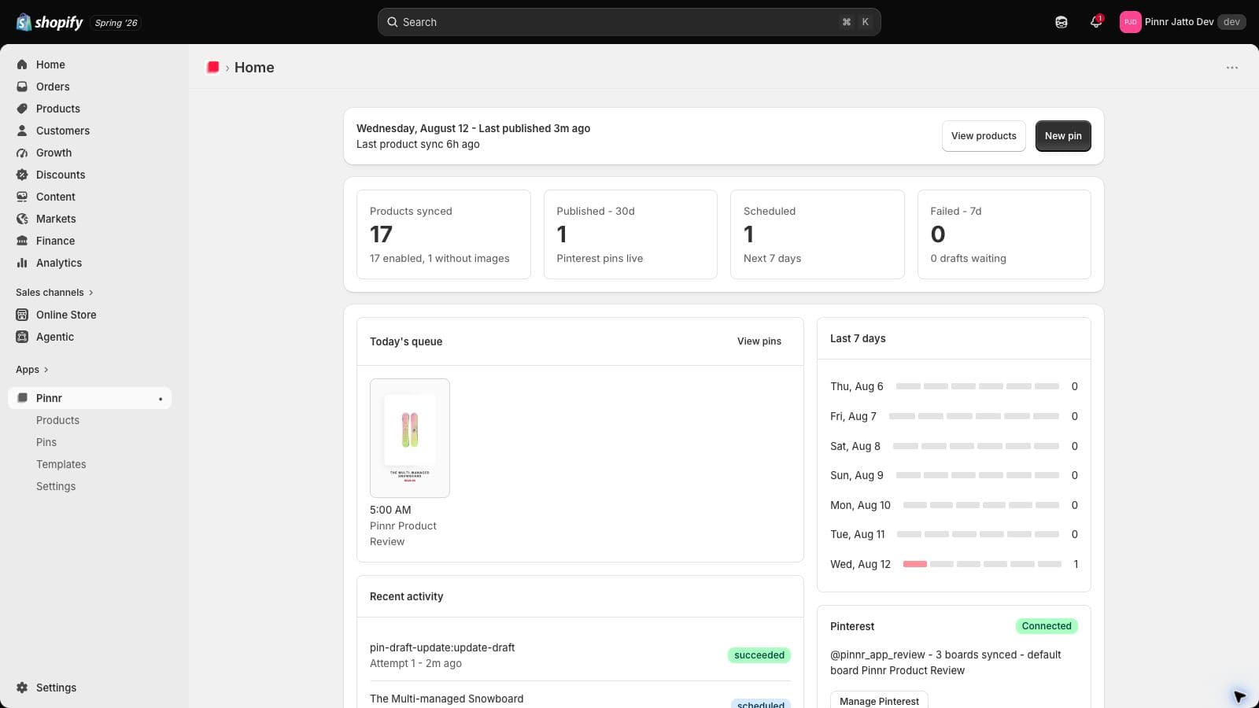Image resolution: width=1259 pixels, height=708 pixels.
Task: Select The Multi-managed Snowboard activity row
Action: (x=580, y=698)
